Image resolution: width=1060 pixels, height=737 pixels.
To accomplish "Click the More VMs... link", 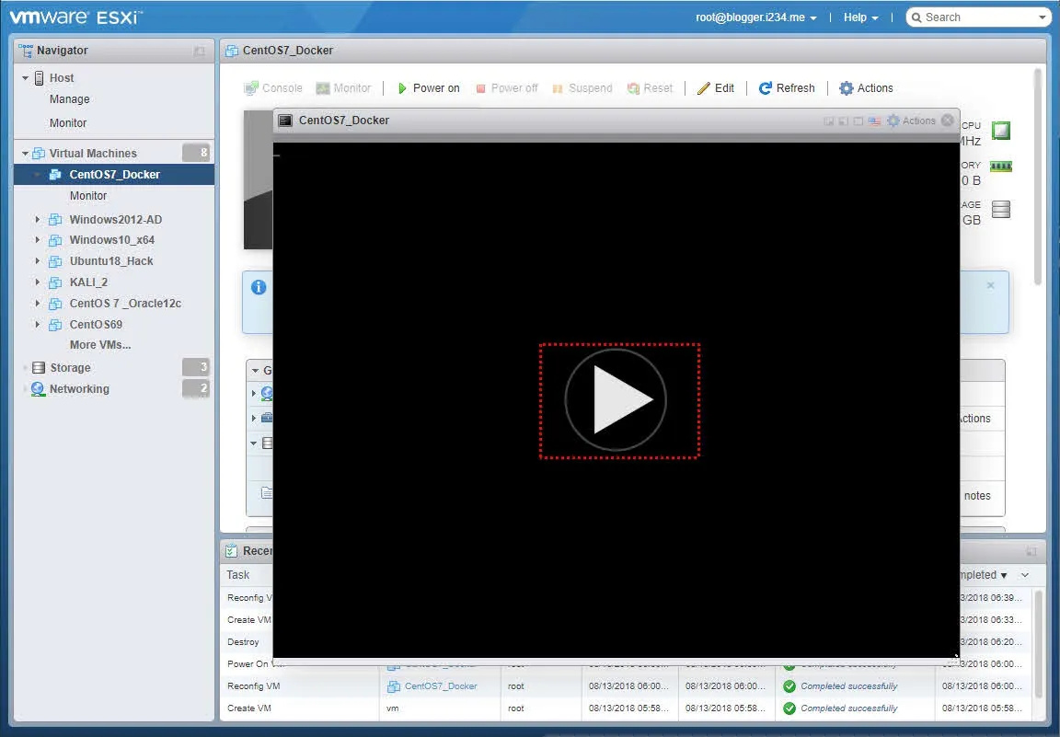I will point(100,345).
